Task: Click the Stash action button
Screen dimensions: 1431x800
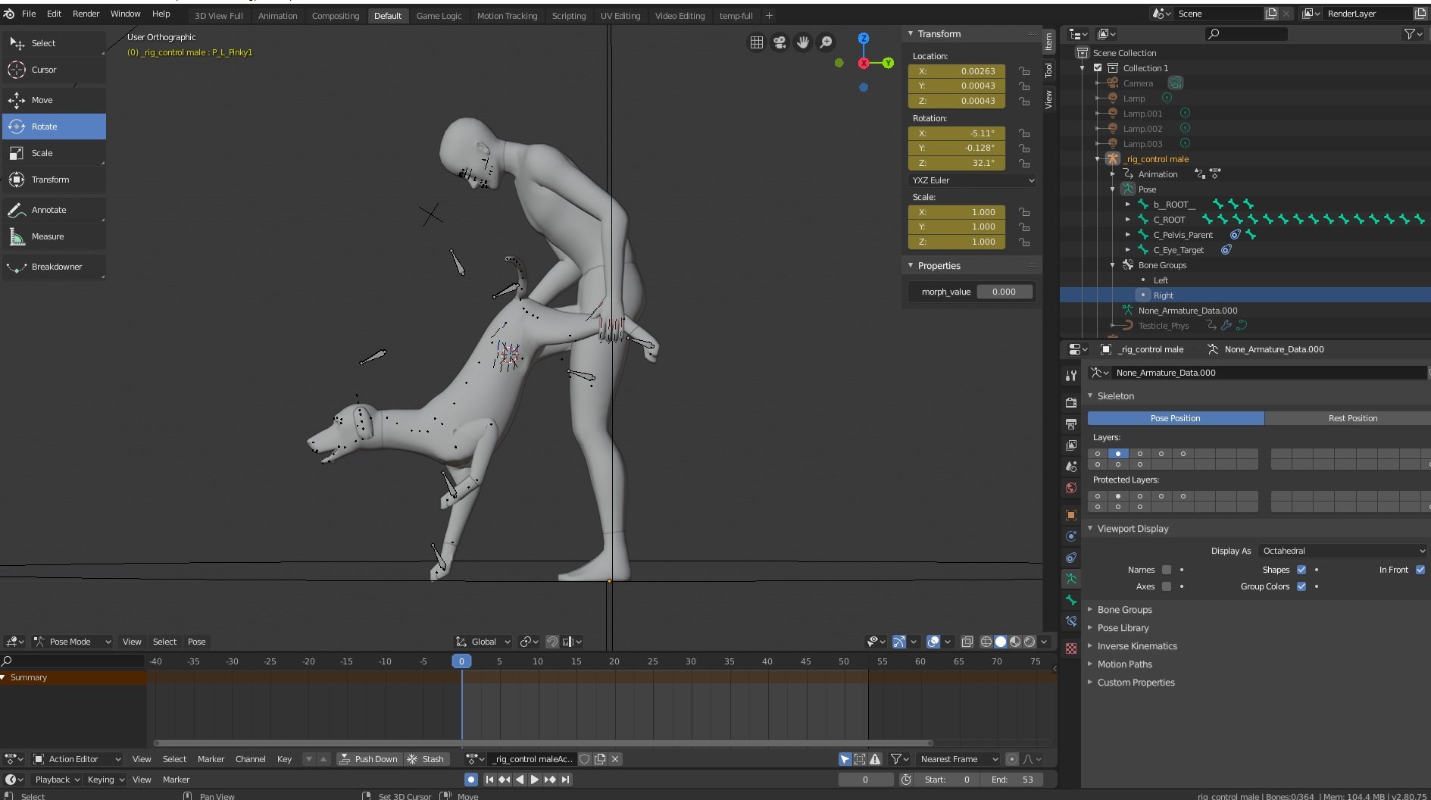Action: pos(426,759)
